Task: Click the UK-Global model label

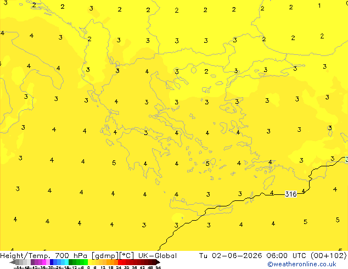Action: pyautogui.click(x=158, y=256)
